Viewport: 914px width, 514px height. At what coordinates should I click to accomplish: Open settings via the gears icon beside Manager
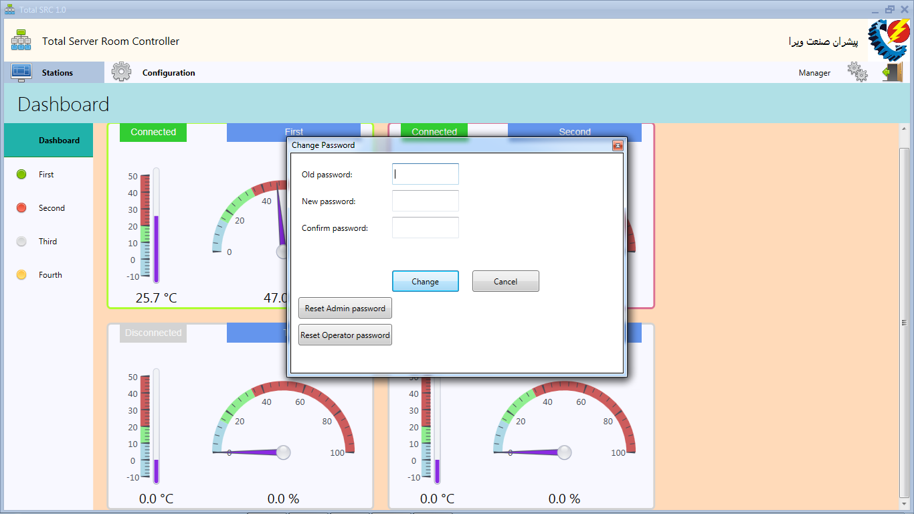857,72
